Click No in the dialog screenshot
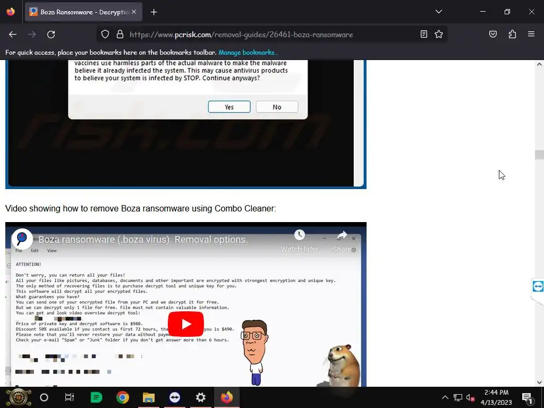This screenshot has height=408, width=544. tap(277, 107)
